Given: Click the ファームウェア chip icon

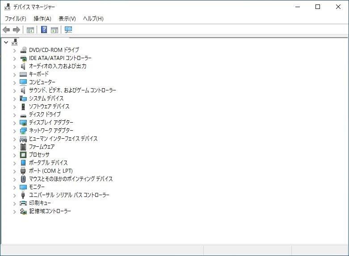Looking at the screenshot, I should (23, 147).
